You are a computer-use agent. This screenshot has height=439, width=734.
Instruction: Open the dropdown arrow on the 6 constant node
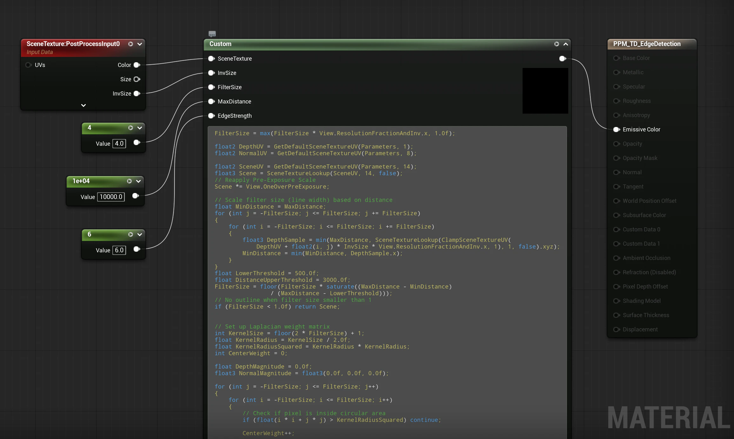(139, 235)
